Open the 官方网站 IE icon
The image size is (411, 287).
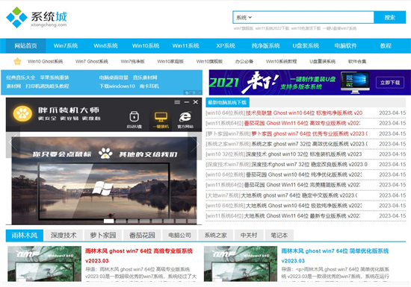[185, 119]
